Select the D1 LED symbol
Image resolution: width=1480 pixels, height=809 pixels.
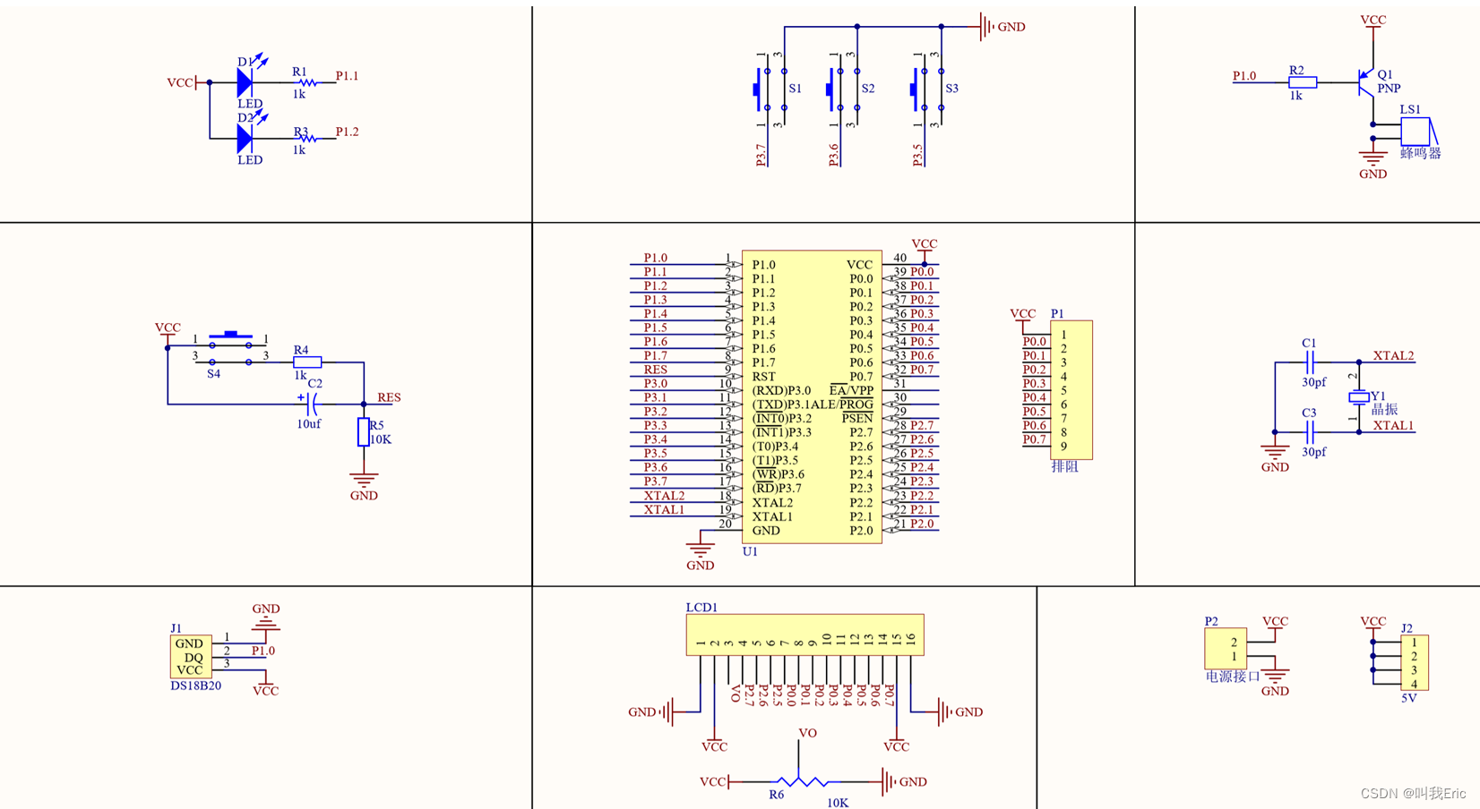pos(245,81)
